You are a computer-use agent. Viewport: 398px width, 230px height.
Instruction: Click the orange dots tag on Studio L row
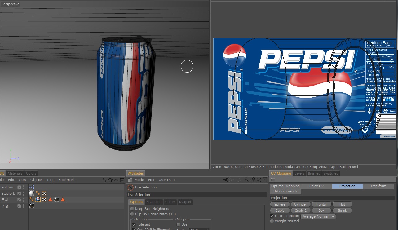click(38, 193)
